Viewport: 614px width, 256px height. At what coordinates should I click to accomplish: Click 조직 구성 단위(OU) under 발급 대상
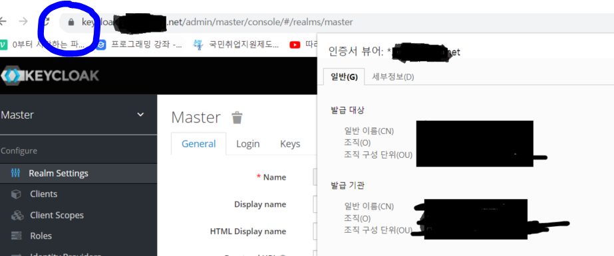pyautogui.click(x=379, y=155)
